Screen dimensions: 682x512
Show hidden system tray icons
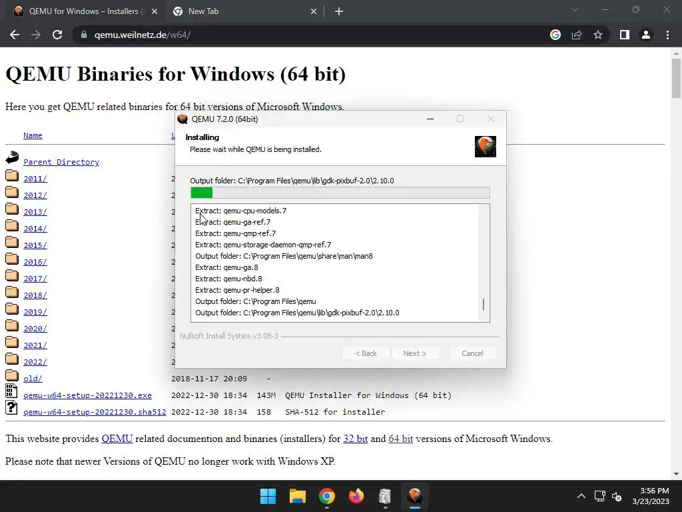[x=581, y=496]
